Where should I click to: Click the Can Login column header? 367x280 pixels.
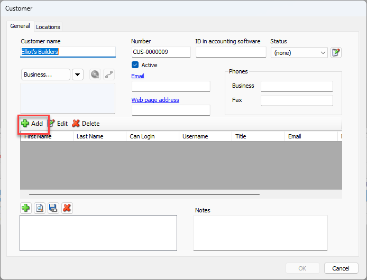[x=153, y=136]
